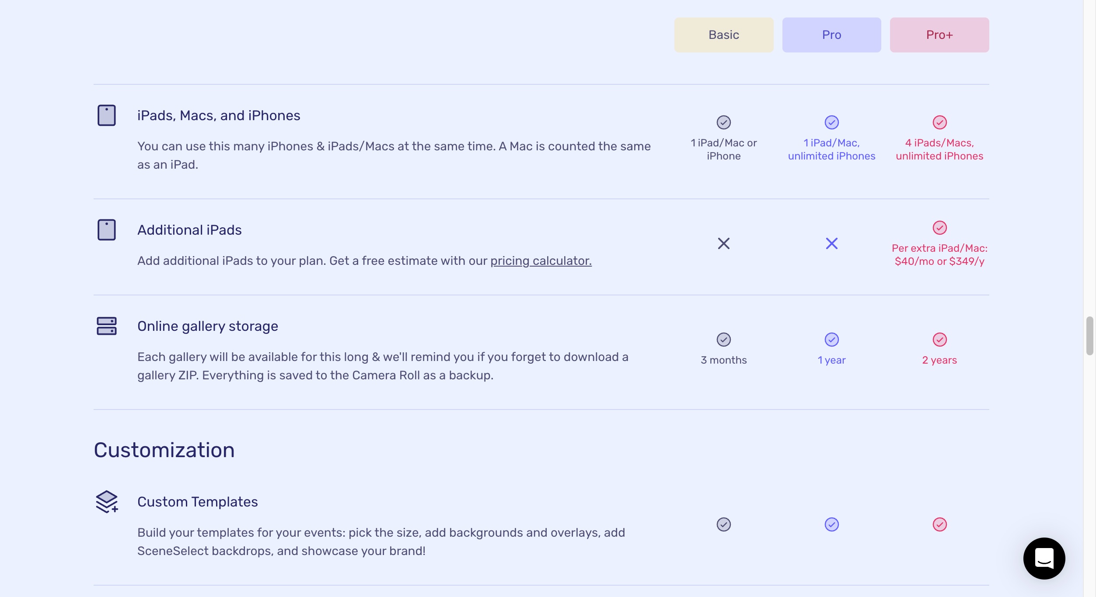This screenshot has height=597, width=1096.
Task: Click the '1 year' storage value
Action: (x=832, y=360)
